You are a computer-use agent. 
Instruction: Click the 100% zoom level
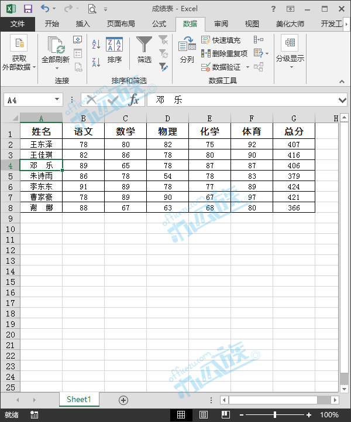coord(329,415)
